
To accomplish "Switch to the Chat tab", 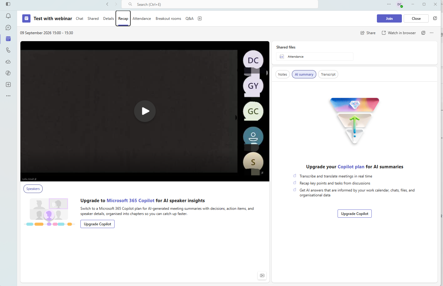I will 80,19.
